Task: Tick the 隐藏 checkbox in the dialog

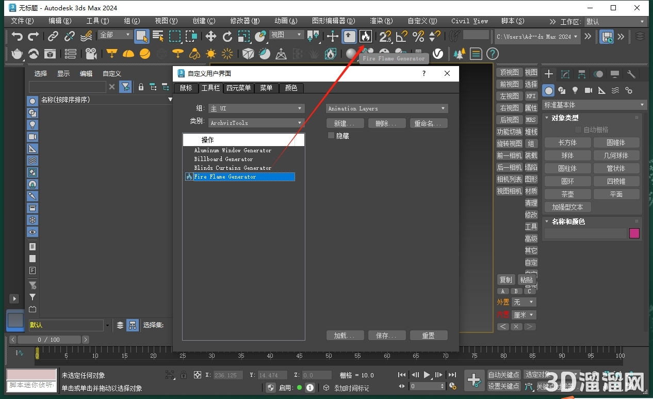Action: tap(331, 136)
